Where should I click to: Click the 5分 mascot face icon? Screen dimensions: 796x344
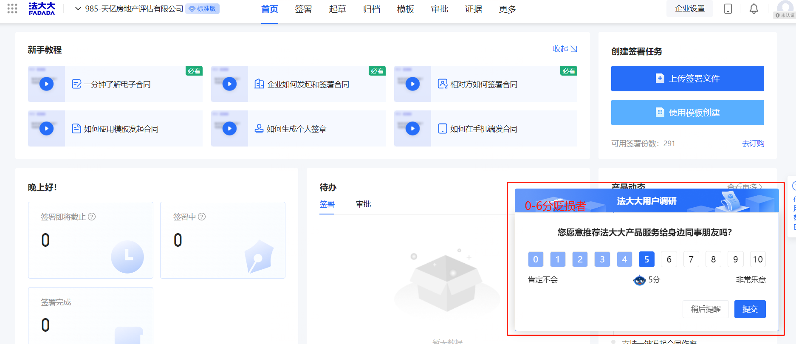639,280
